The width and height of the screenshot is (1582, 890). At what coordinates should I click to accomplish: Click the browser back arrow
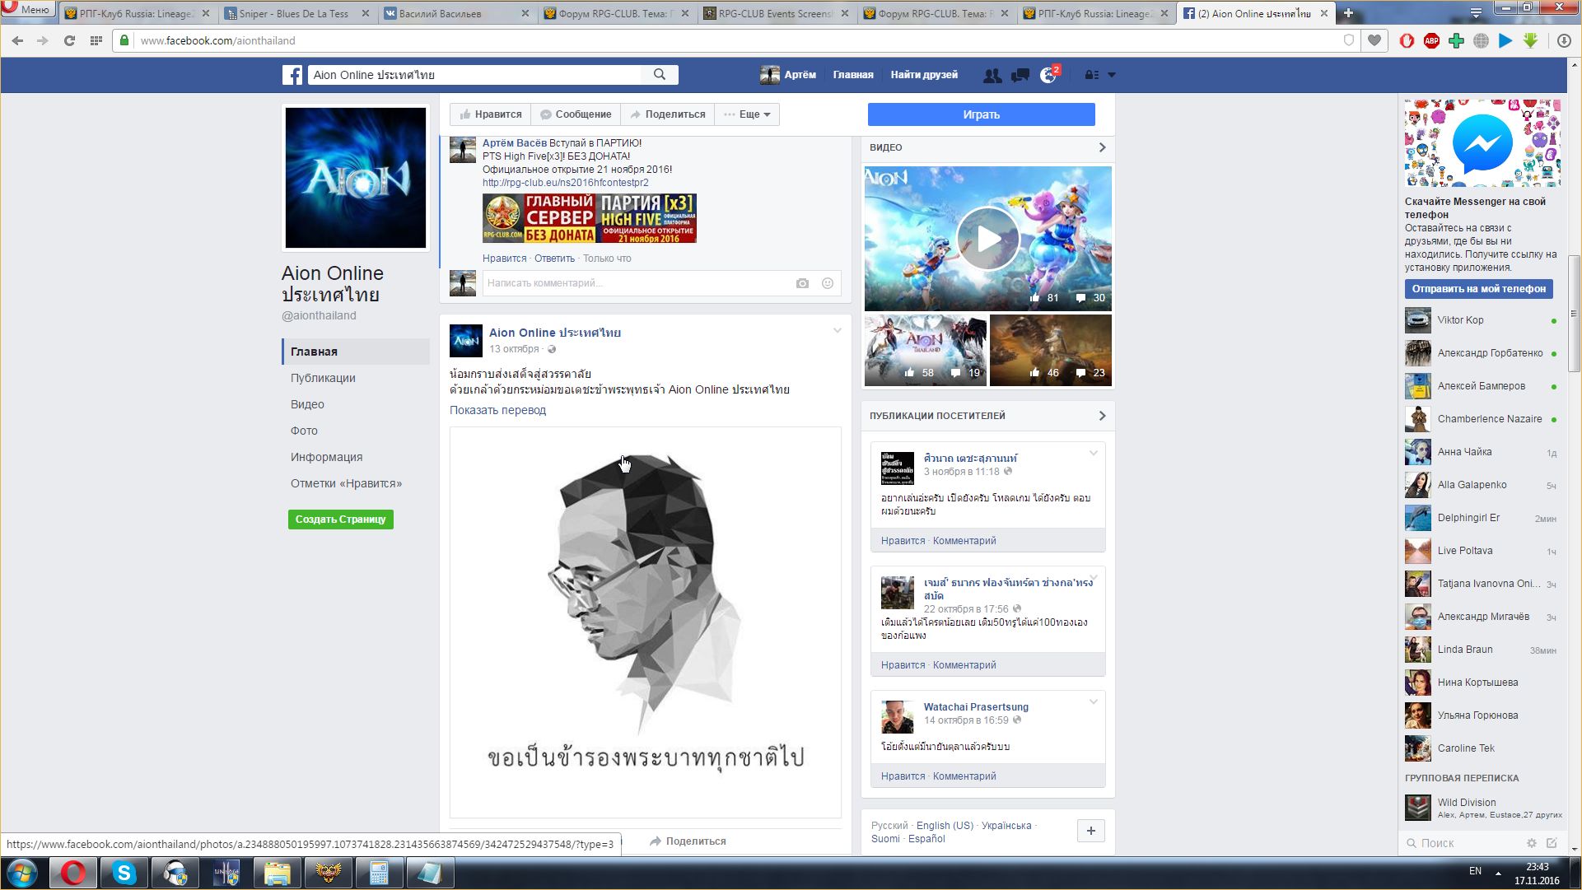coord(17,40)
